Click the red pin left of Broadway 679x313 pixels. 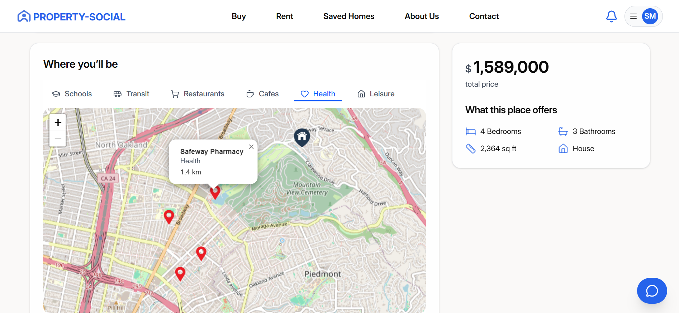pos(169,217)
